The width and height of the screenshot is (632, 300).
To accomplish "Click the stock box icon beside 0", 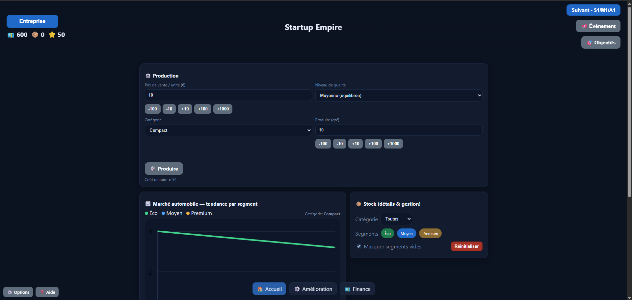I will pyautogui.click(x=35, y=35).
